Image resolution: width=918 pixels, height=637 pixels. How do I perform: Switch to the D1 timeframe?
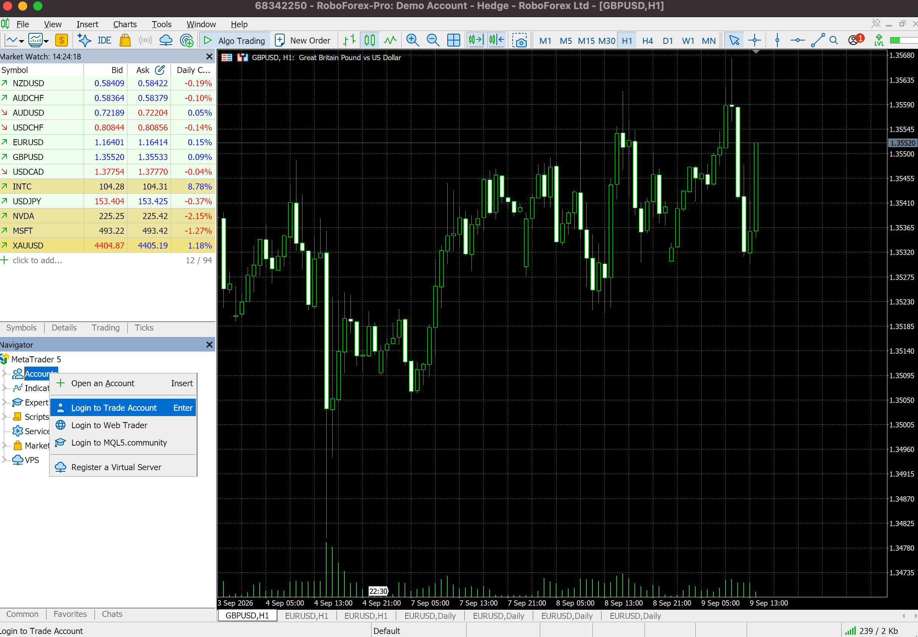point(667,40)
